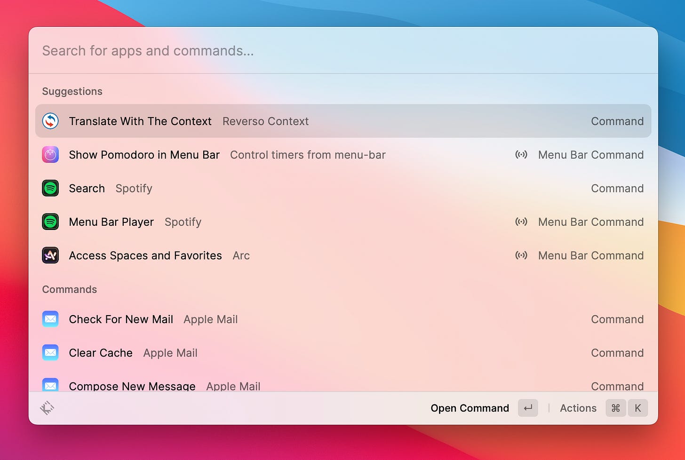Screen dimensions: 685x460
Task: Click the Mail icon beside Compose New Message
Action: tap(50, 385)
